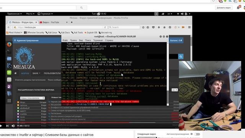Open Firefox downloads arrow icon

(x=159, y=27)
